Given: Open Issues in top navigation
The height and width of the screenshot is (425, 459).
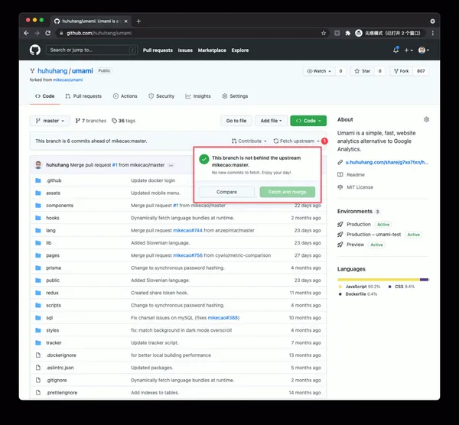Looking at the screenshot, I should tap(185, 50).
